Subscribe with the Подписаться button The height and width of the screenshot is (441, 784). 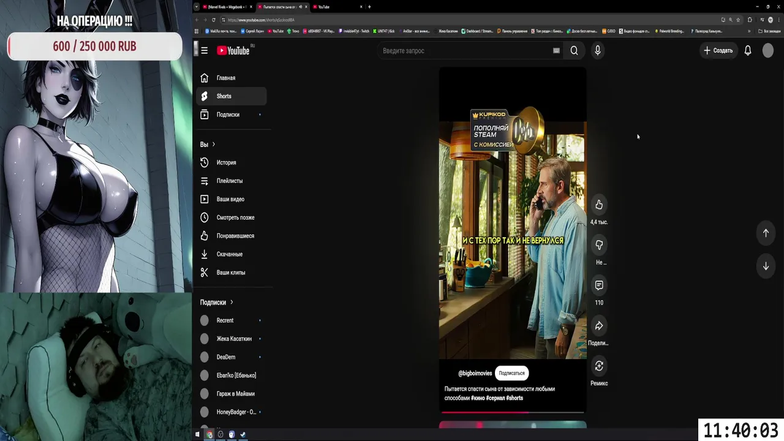[511, 373]
